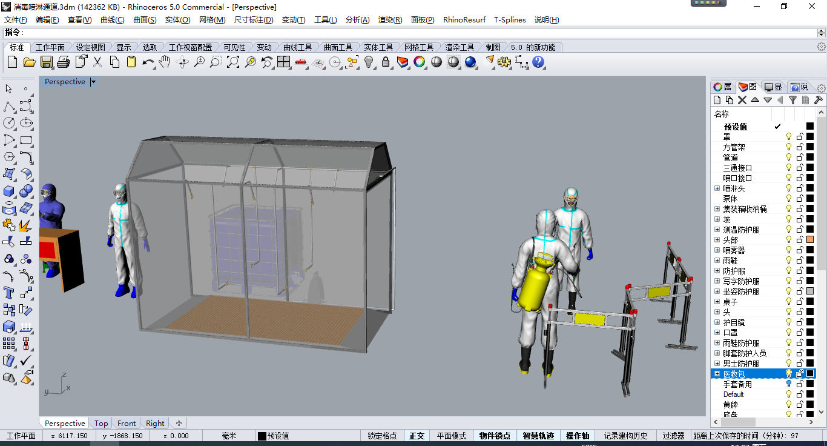Toggle visibility bulb of 管道 layer
Viewport: 827px width, 446px height.
click(789, 158)
